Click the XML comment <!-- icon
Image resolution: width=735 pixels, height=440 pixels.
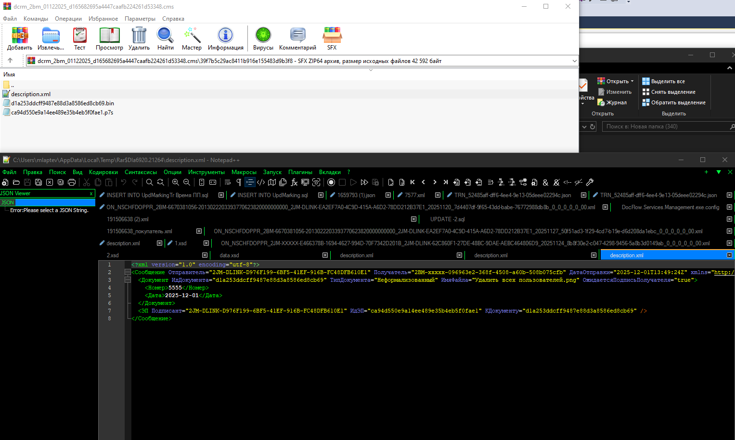point(567,182)
